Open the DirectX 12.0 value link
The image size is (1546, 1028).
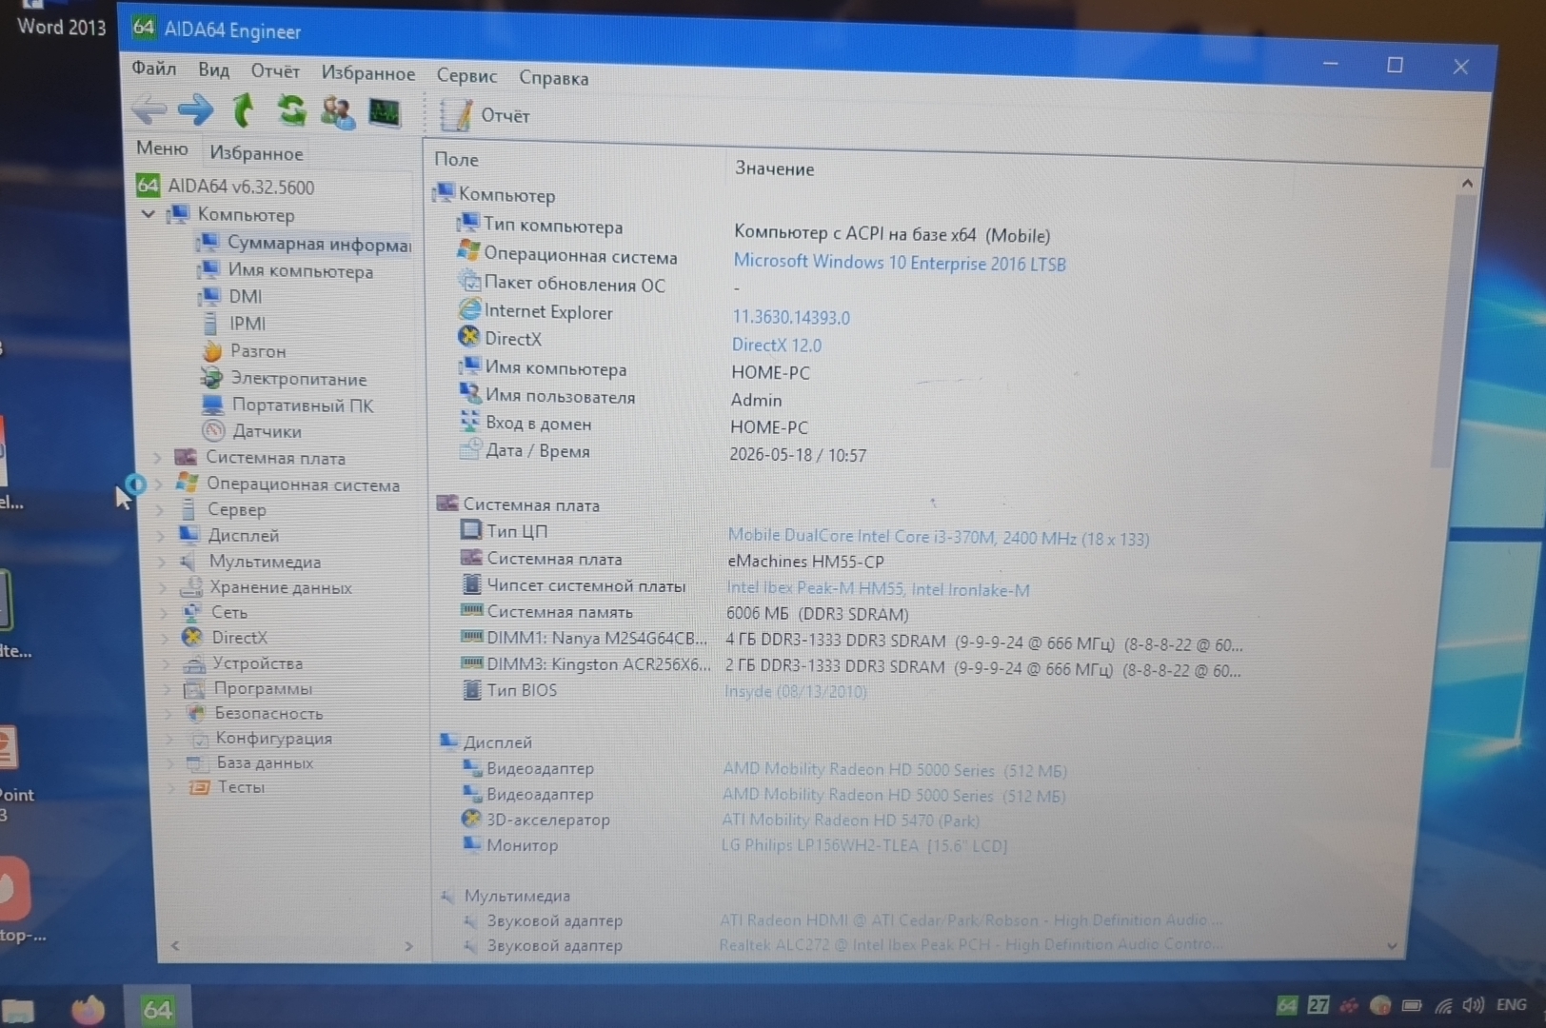point(777,345)
